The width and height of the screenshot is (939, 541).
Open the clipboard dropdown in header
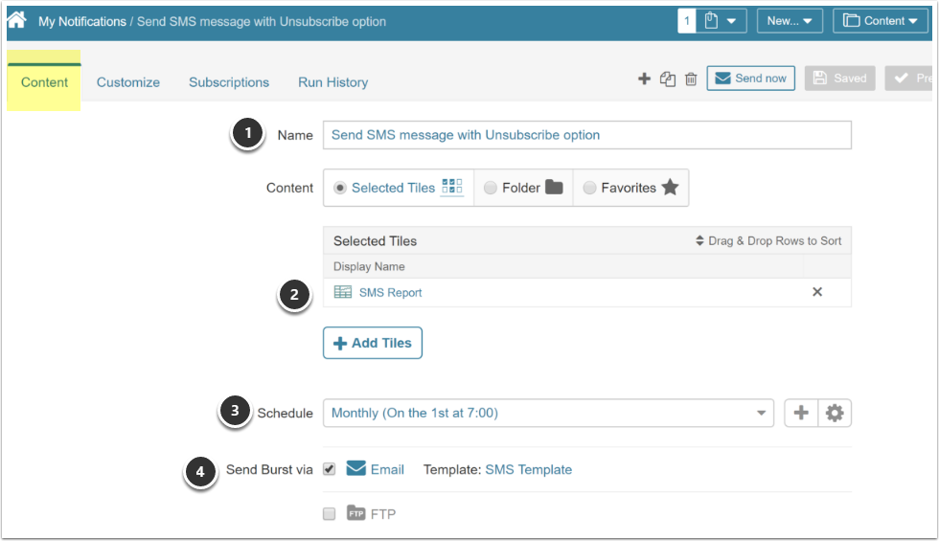point(721,21)
